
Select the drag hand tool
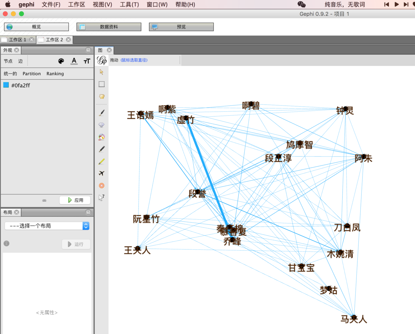pos(102,96)
